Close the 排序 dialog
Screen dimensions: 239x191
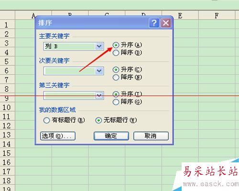[x=166, y=23]
